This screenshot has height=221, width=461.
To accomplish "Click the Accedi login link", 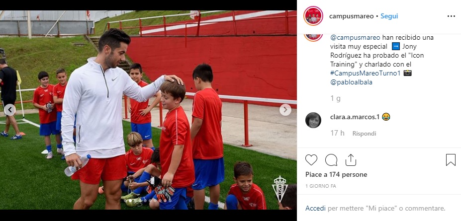I will point(315,209).
